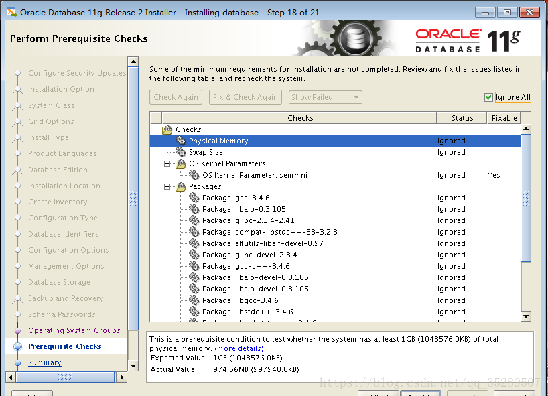
Task: Click the gear icon beside Swap Size
Action: [x=181, y=152]
